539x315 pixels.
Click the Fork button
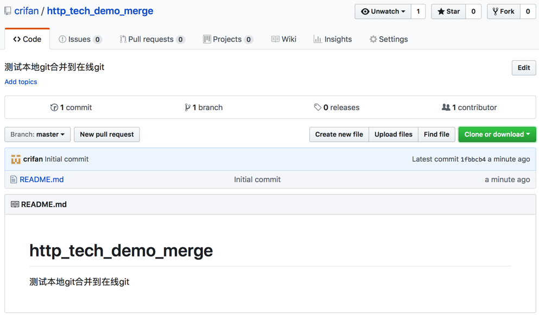pos(503,11)
